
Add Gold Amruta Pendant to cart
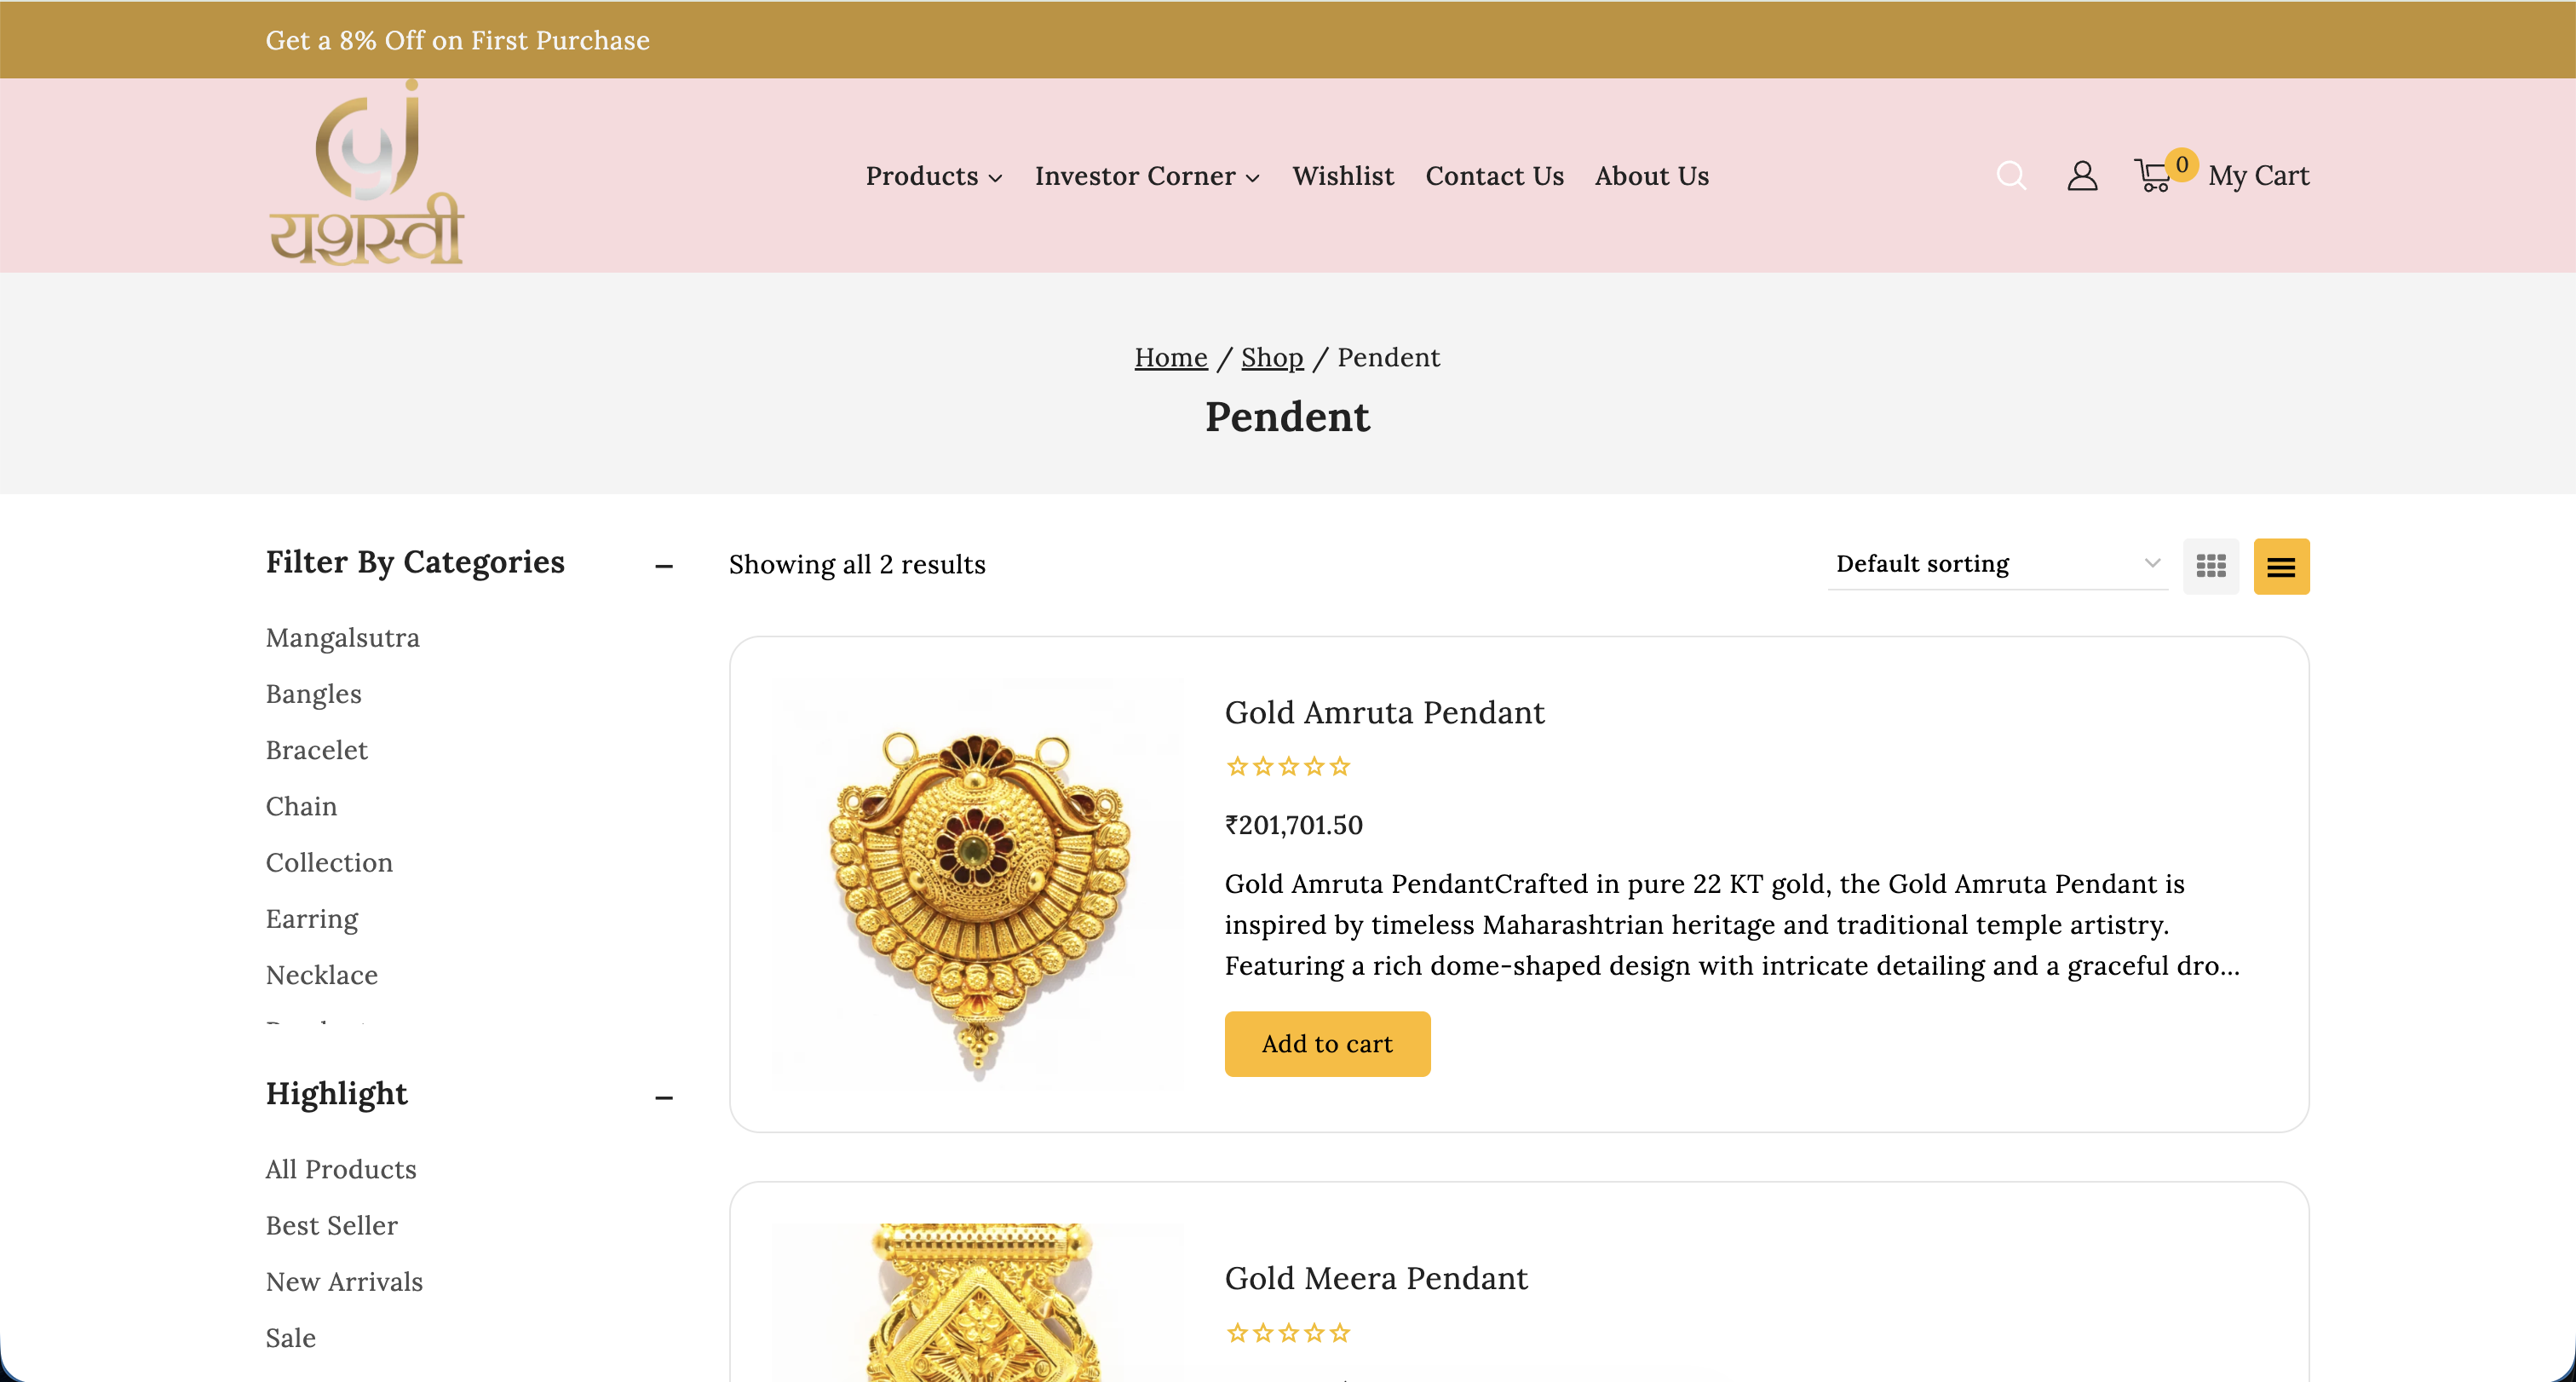coord(1327,1043)
